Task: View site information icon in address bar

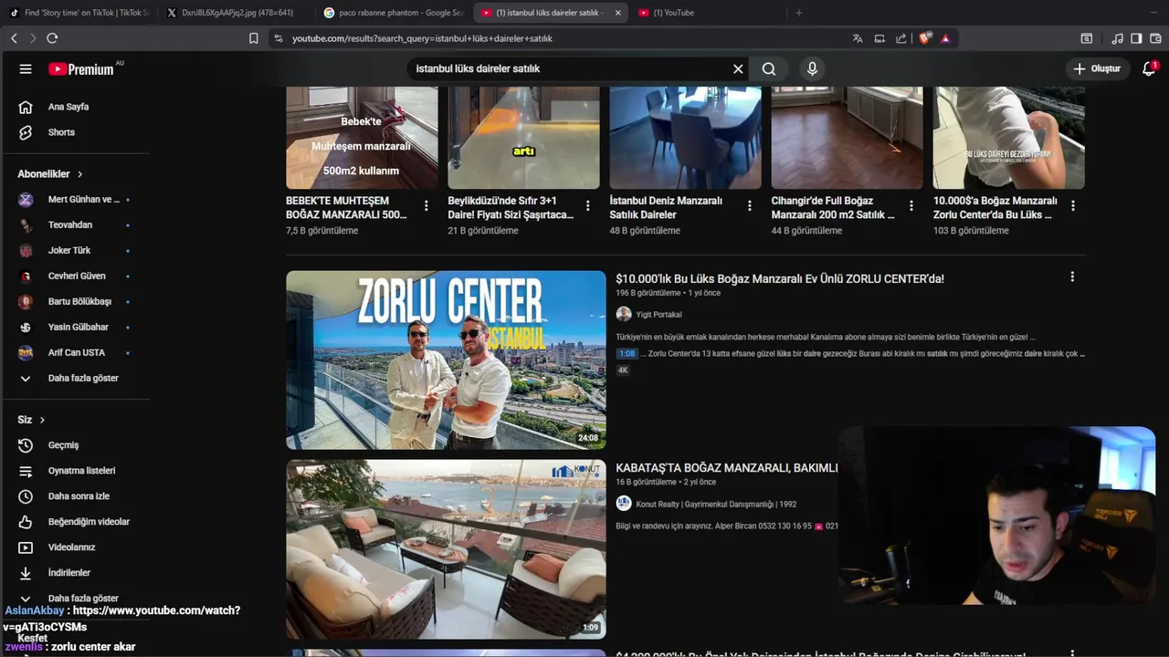Action: point(279,38)
